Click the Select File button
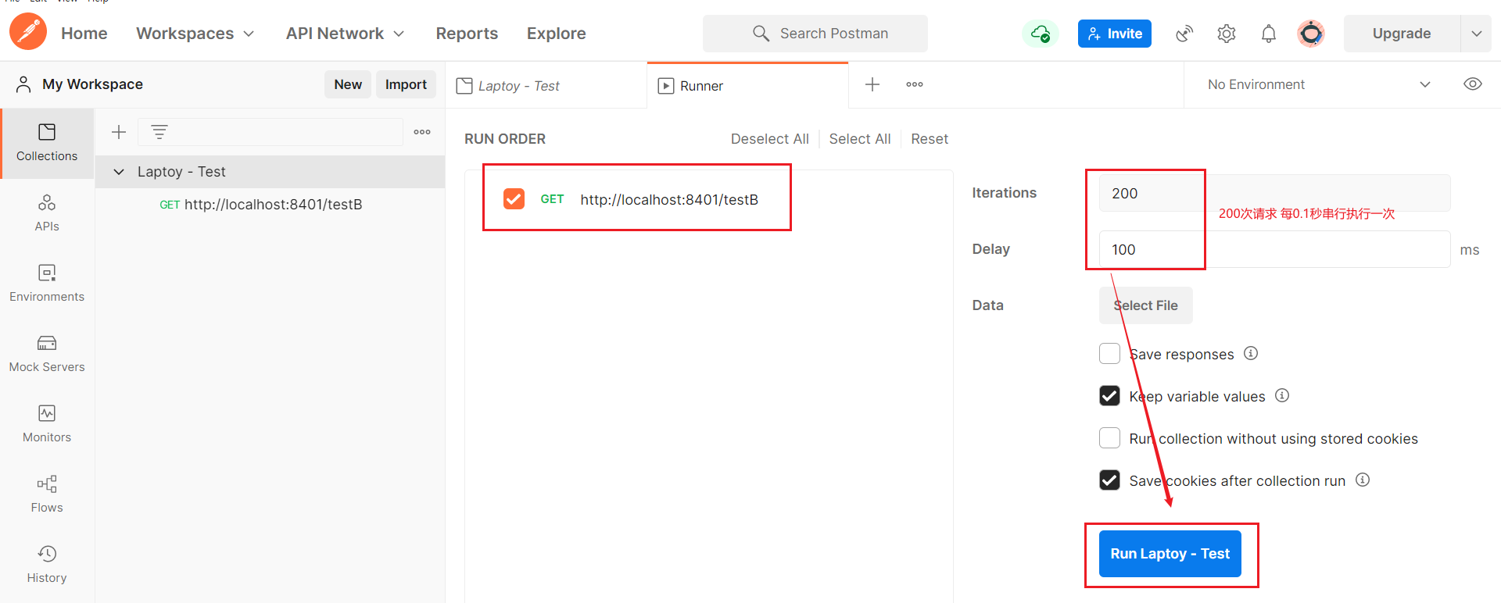1501x603 pixels. [1145, 305]
